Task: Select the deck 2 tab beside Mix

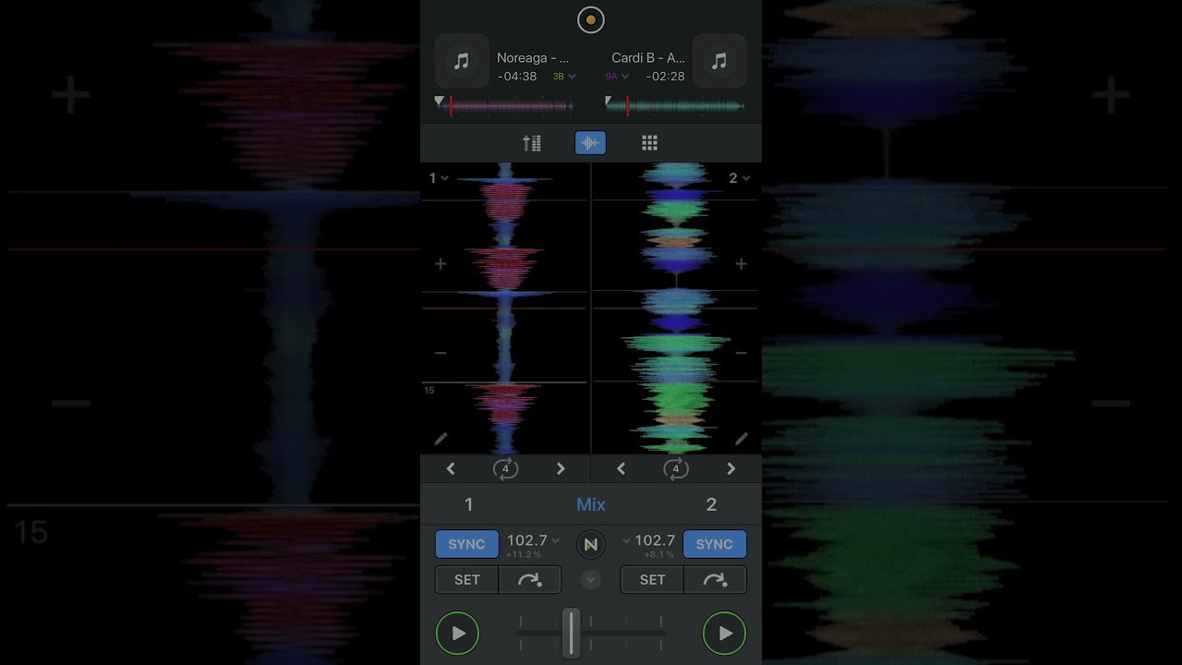Action: (x=711, y=504)
